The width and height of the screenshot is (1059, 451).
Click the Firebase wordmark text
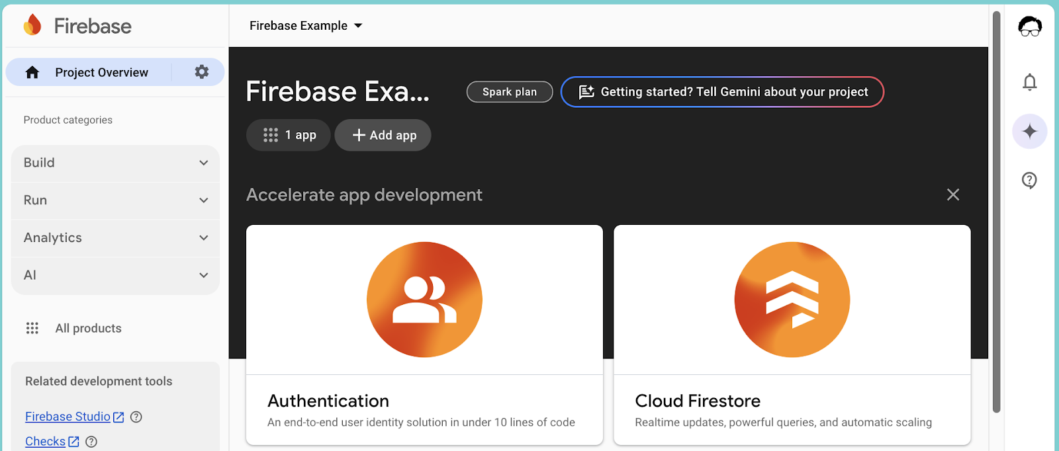tap(93, 26)
